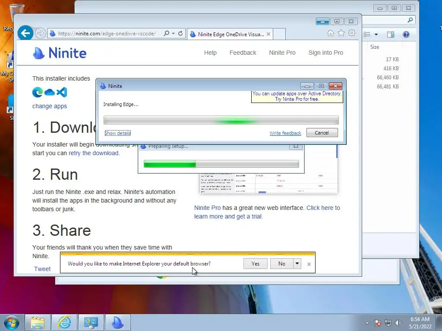Click here to learn more trial link
442x331 pixels.
(267, 212)
